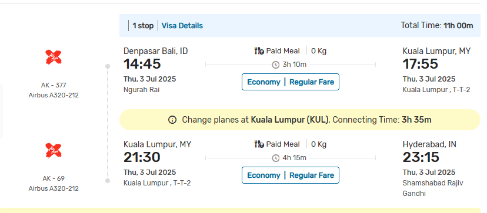Click the 14:45 departure time
The image size is (487, 213).
pyautogui.click(x=142, y=64)
